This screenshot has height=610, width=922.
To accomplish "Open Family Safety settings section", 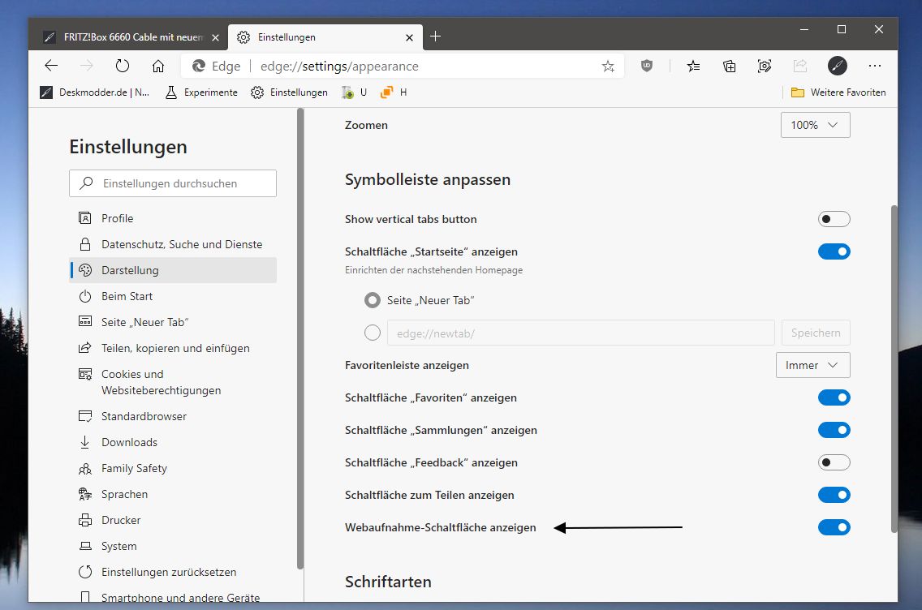I will pyautogui.click(x=173, y=468).
